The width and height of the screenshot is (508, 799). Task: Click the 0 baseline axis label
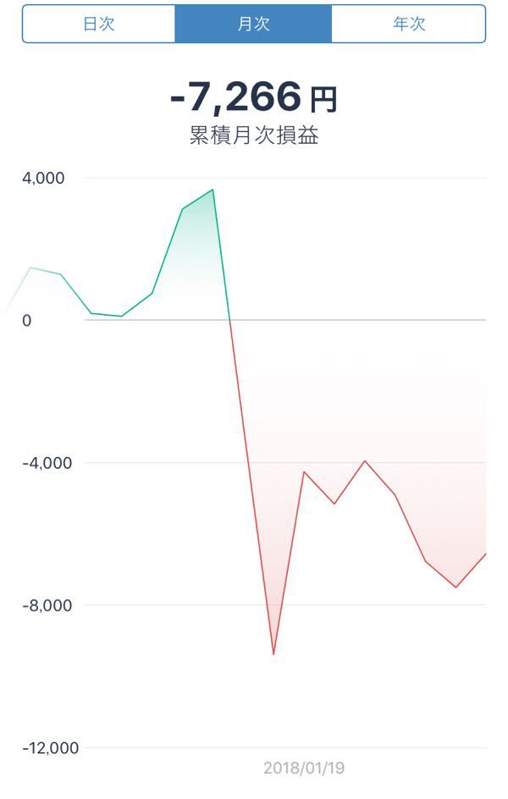click(27, 321)
